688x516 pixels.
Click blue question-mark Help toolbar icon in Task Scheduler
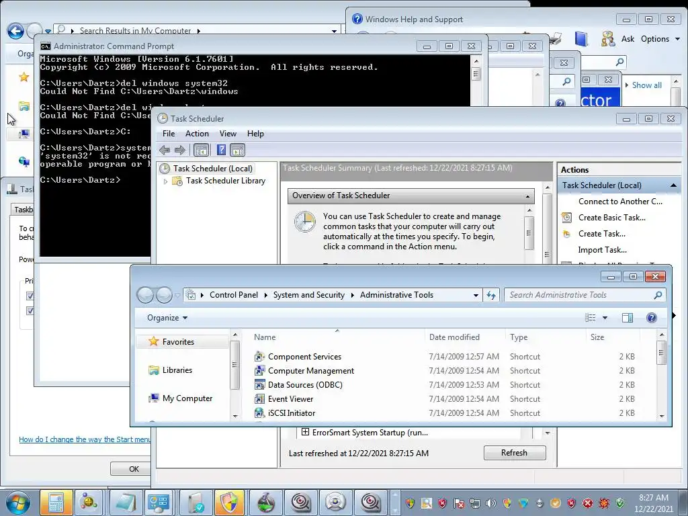point(221,150)
